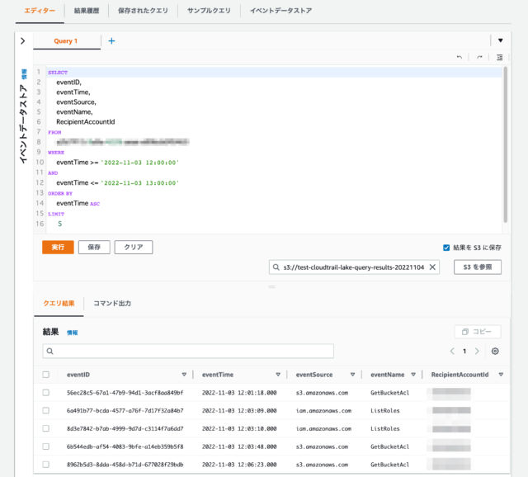Image resolution: width=528 pixels, height=477 pixels.
Task: Expand the event data store side panel
Action: pos(22,41)
